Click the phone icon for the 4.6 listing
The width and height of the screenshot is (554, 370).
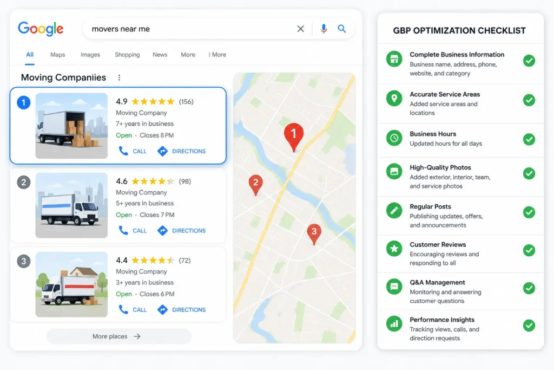123,231
